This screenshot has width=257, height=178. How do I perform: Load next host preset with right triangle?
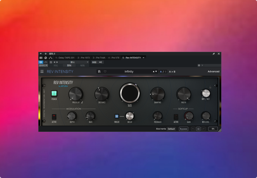click(57, 62)
